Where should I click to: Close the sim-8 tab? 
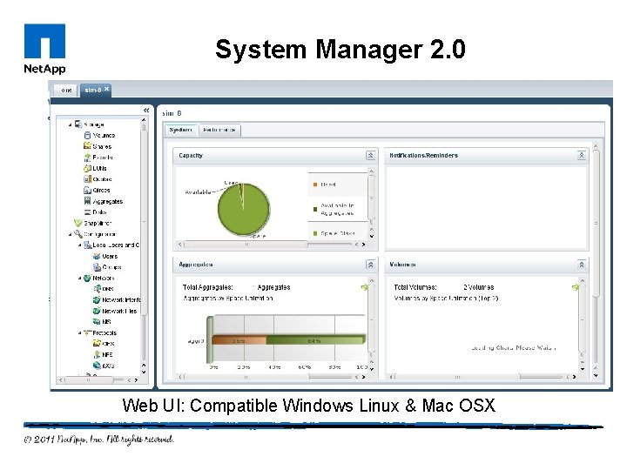[x=107, y=89]
